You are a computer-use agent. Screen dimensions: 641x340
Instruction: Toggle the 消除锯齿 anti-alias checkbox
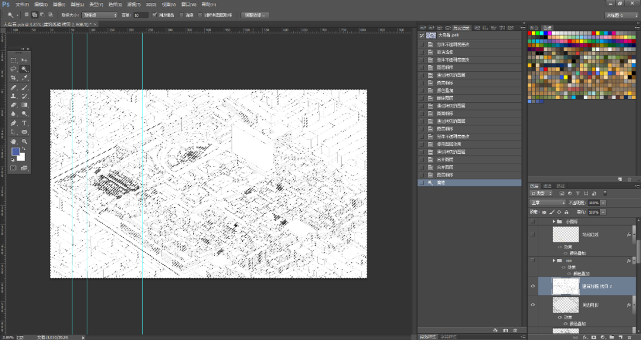click(x=155, y=15)
